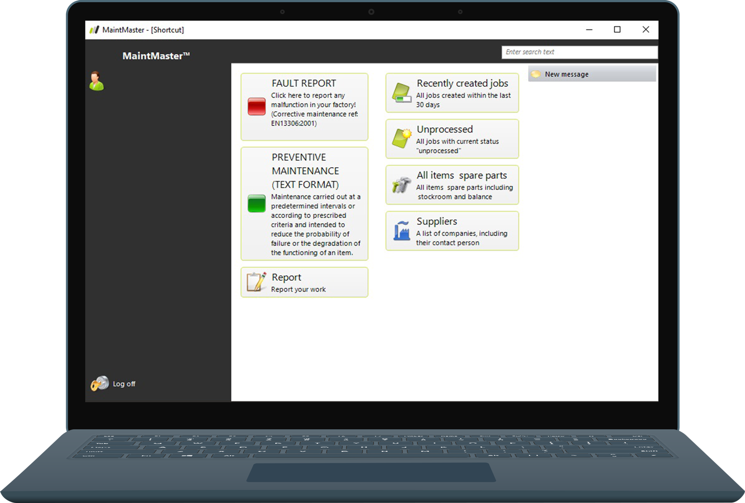Open the Recently created jobs tile
The height and width of the screenshot is (503, 745).
(452, 93)
